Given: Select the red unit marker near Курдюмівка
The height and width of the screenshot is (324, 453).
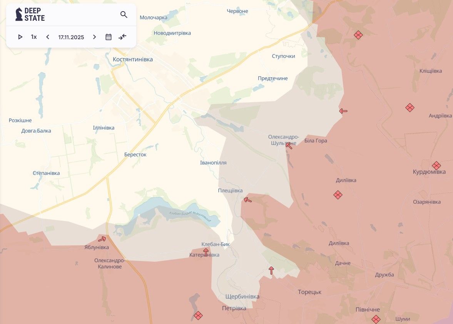Looking at the screenshot, I should pyautogui.click(x=436, y=166).
